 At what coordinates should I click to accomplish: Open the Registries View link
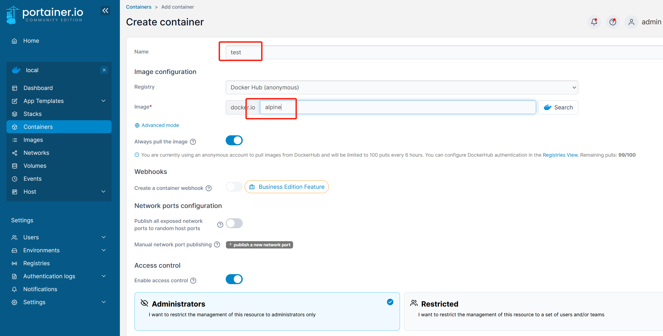560,155
